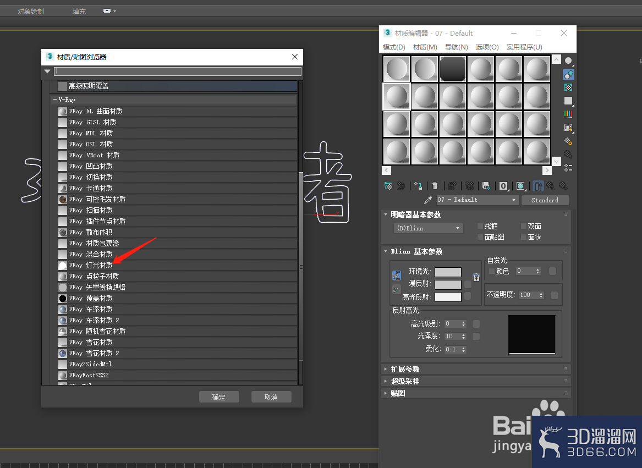The image size is (642, 468).
Task: Enable the 面贴图 checkbox
Action: (x=480, y=237)
